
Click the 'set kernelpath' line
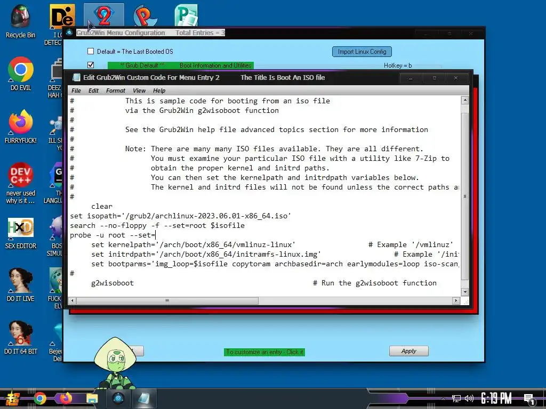click(x=193, y=245)
